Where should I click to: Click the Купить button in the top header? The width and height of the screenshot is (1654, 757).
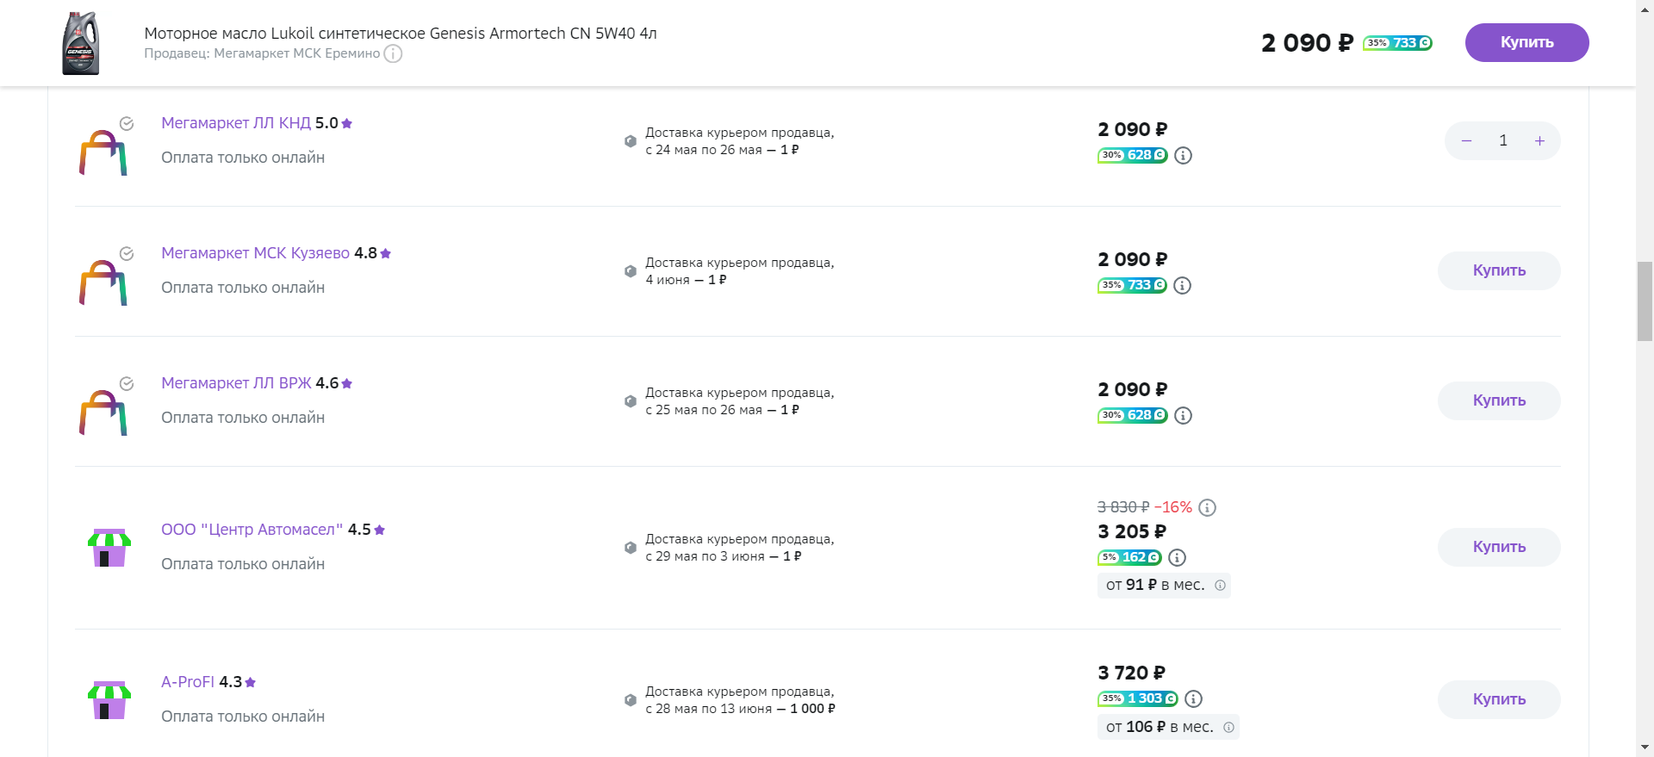tap(1527, 42)
